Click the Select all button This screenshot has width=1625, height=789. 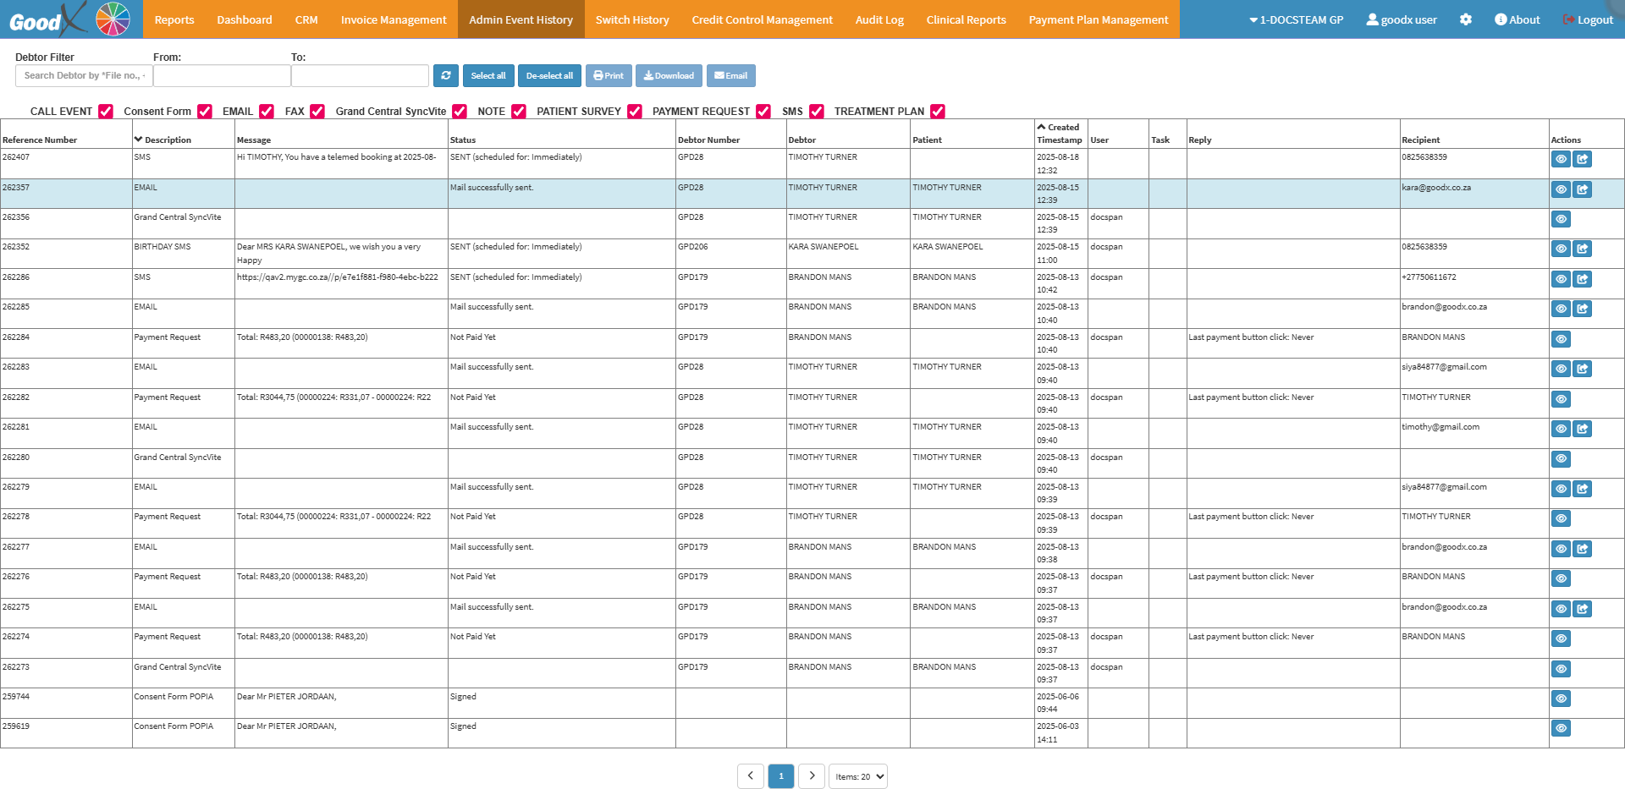coord(488,76)
